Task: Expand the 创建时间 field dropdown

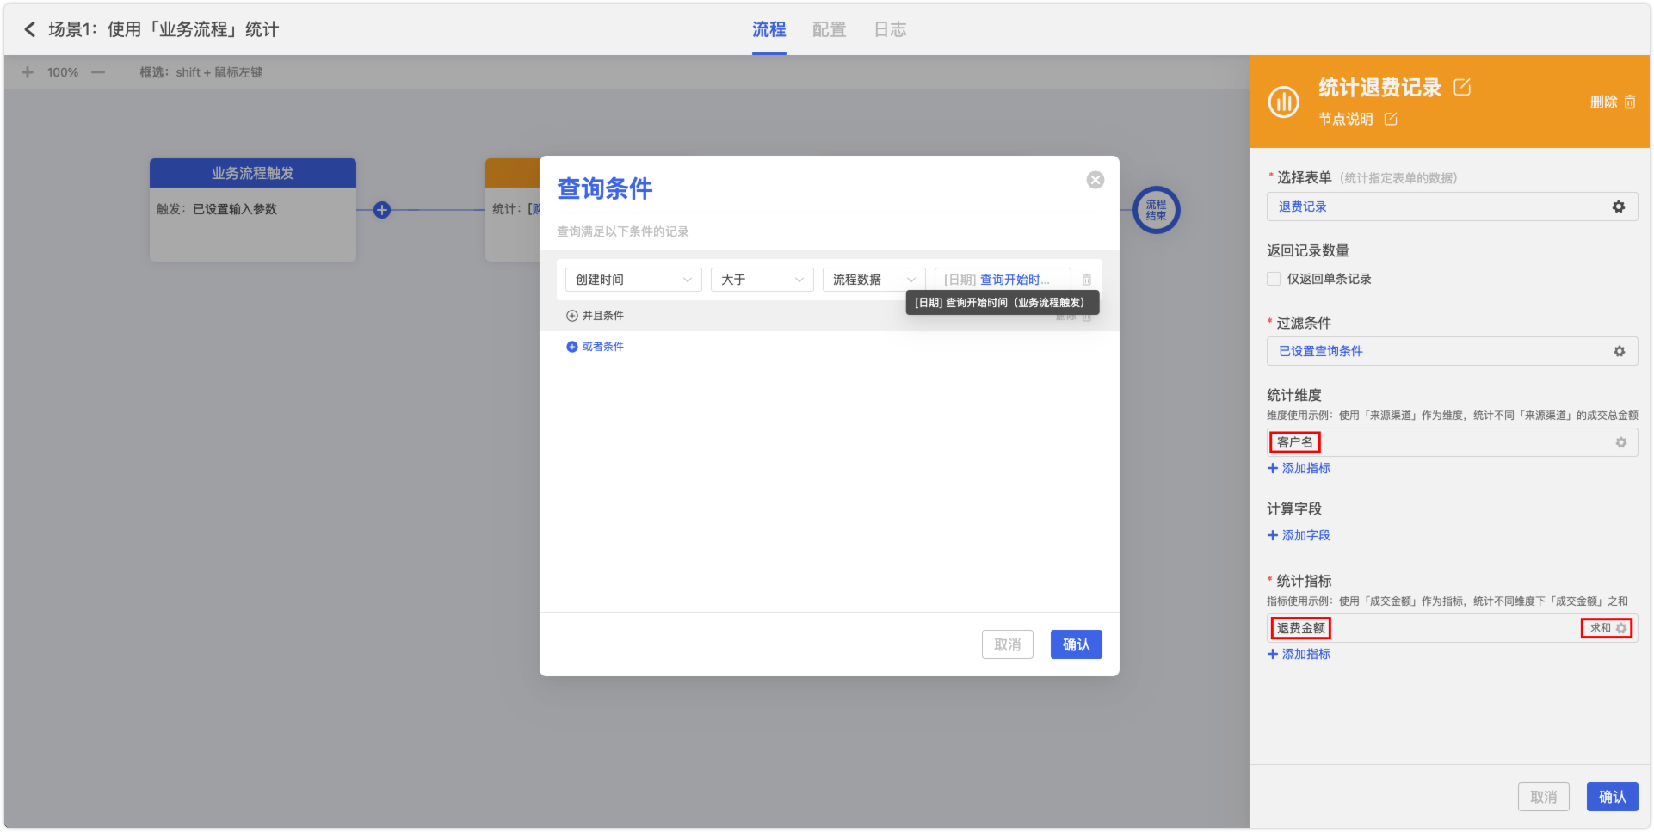Action: 633,280
